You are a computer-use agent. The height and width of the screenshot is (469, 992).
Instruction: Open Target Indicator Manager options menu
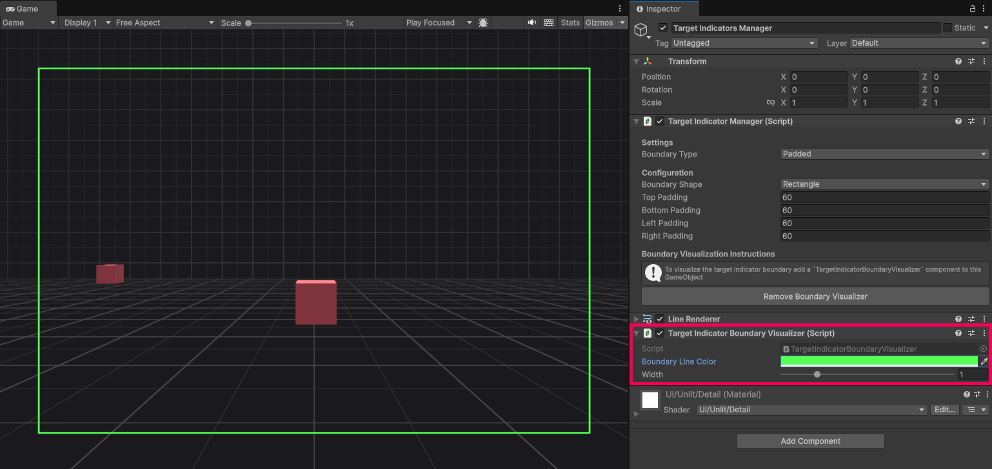click(x=984, y=121)
